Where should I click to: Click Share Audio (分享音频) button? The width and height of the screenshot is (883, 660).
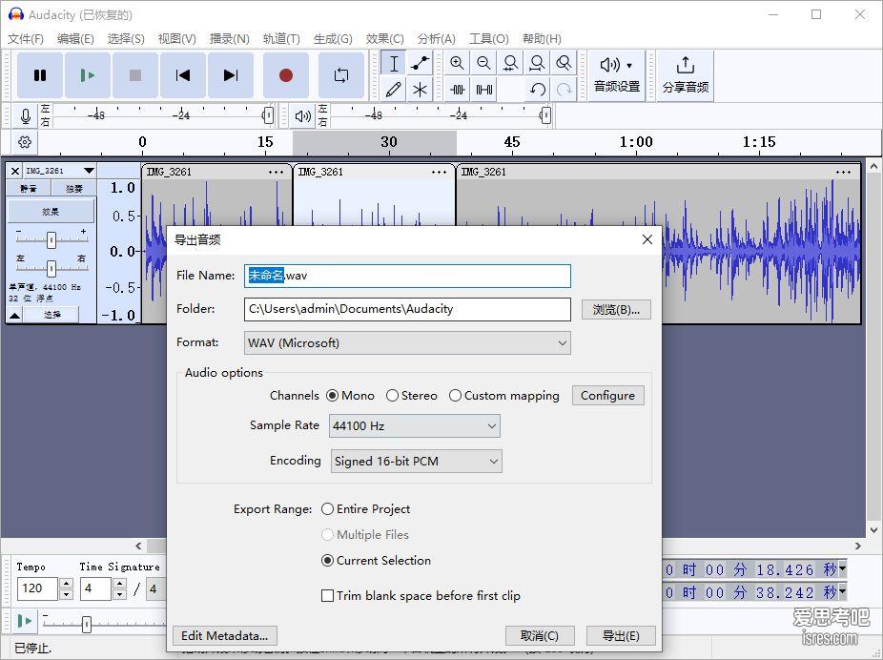[685, 75]
